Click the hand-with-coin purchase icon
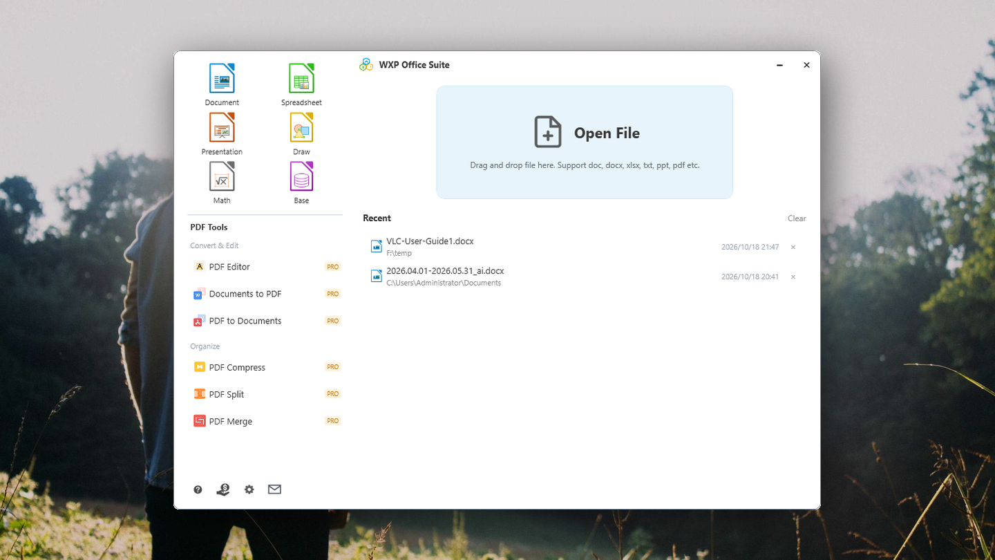Viewport: 995px width, 560px height. click(223, 489)
